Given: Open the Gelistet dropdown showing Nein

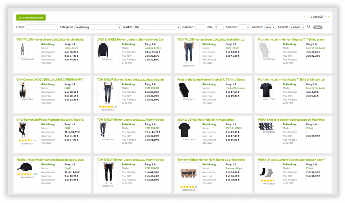Looking at the screenshot, I should (270, 27).
